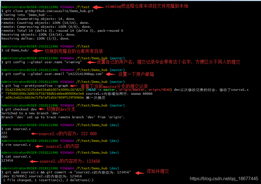Click the "[dev 3176995]" commit result line
Image resolution: width=261 pixels, height=184 pixels.
point(41,176)
